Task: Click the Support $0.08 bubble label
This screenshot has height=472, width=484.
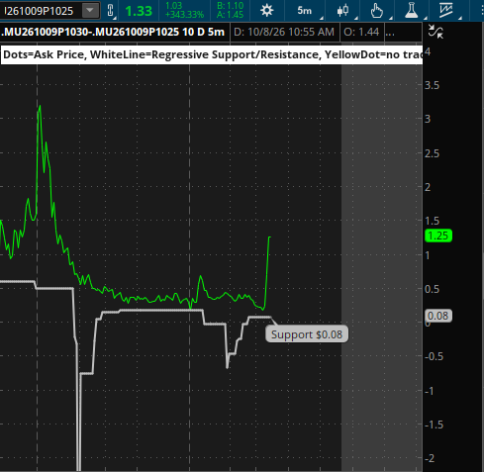Action: 307,334
